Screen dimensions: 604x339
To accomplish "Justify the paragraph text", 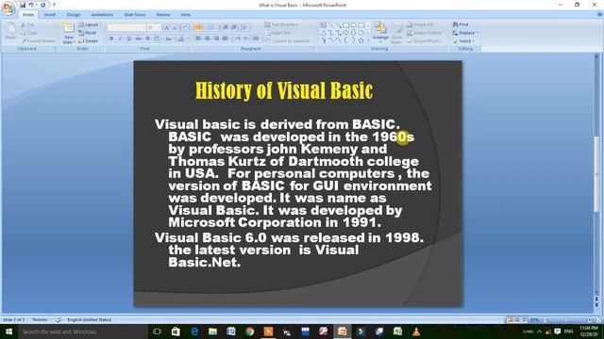I will [225, 39].
